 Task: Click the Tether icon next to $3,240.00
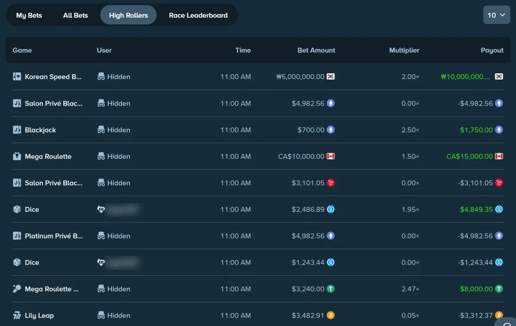pyautogui.click(x=331, y=289)
